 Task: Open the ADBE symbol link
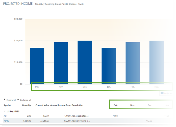pyautogui.click(x=6, y=121)
